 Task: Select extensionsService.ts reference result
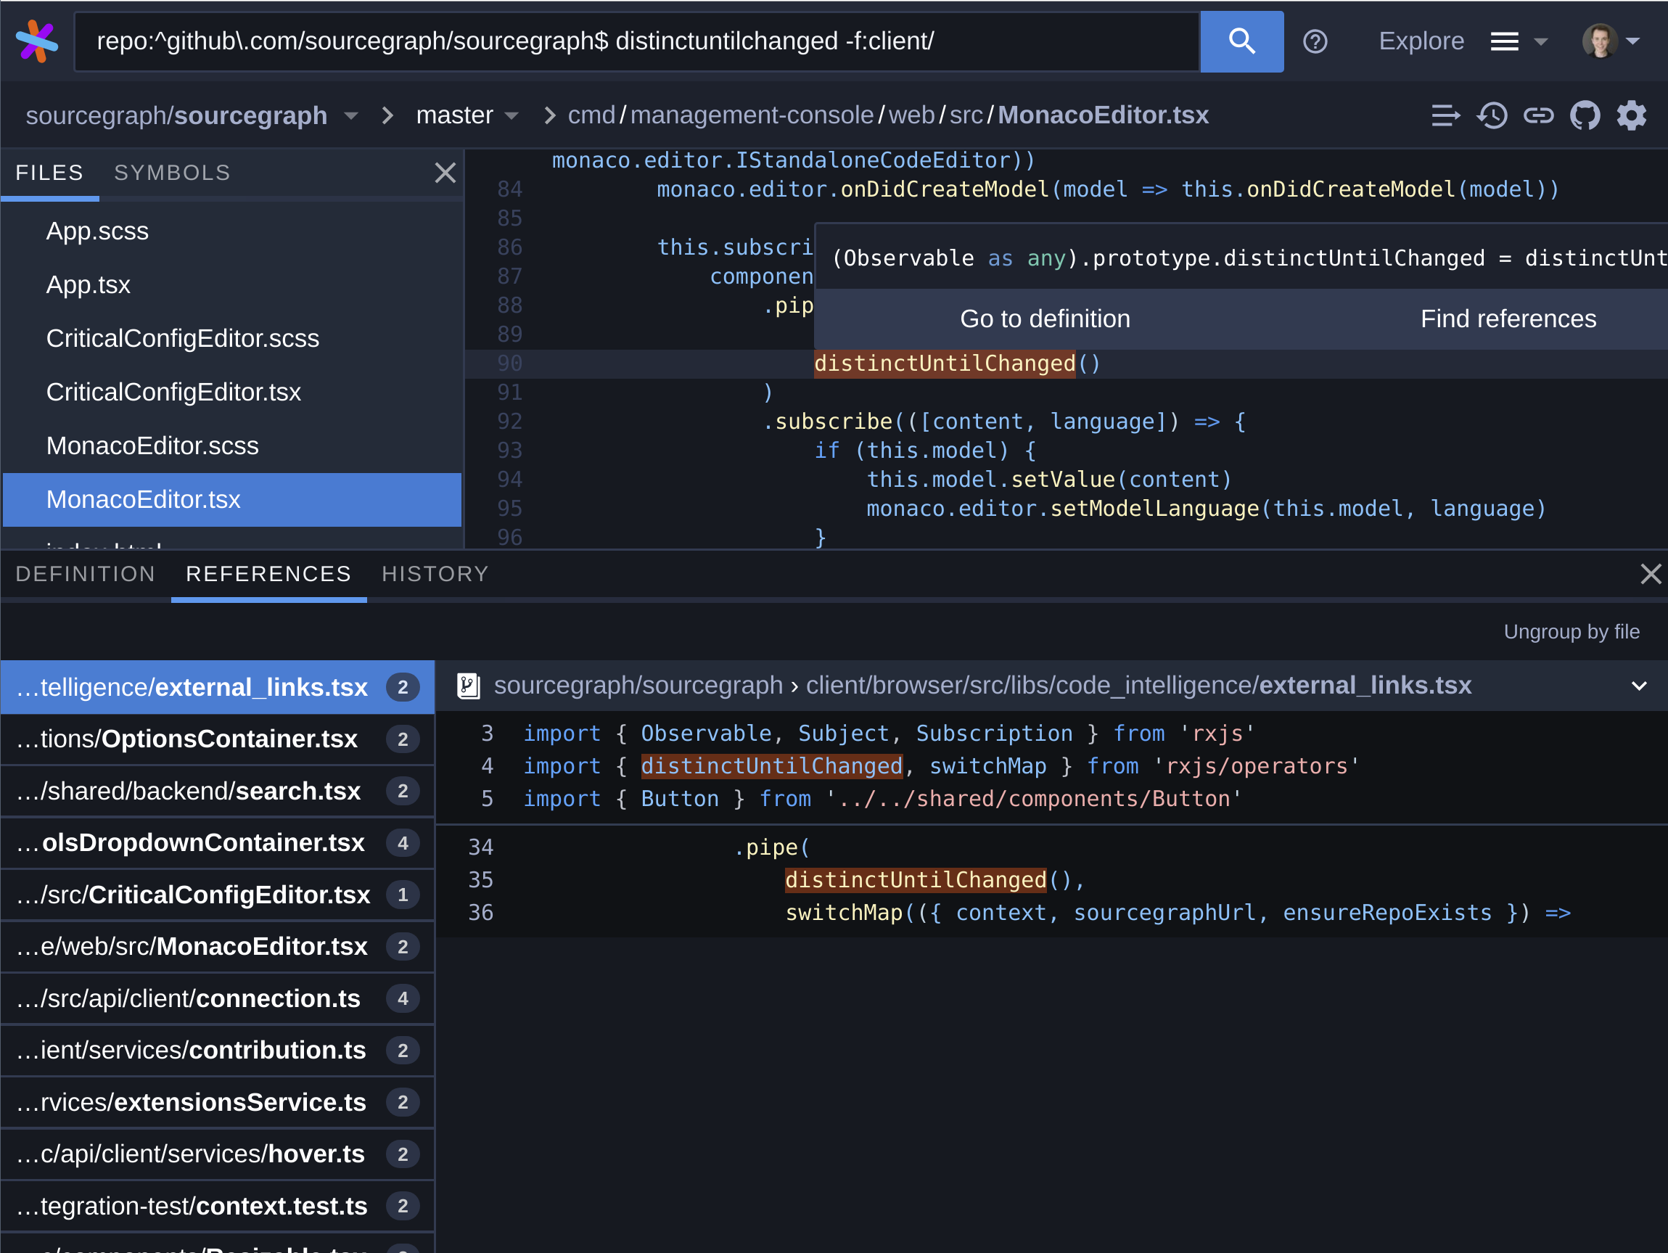pyautogui.click(x=218, y=1102)
